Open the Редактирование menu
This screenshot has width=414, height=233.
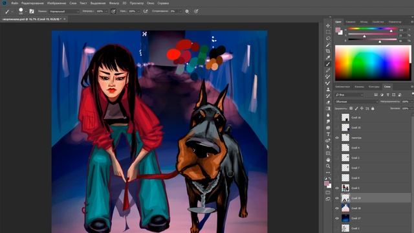[32, 3]
